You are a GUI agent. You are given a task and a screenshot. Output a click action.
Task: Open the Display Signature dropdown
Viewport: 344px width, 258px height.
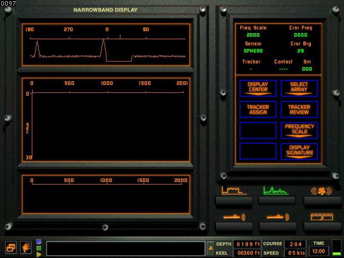pos(299,151)
